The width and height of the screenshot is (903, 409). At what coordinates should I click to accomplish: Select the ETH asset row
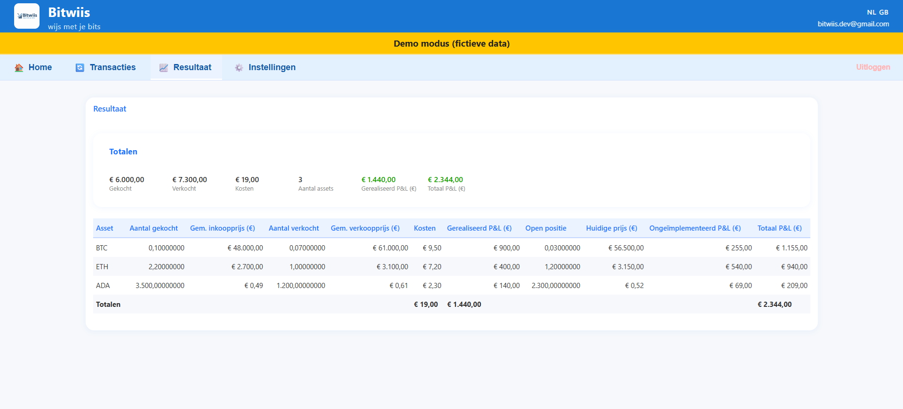pyautogui.click(x=102, y=267)
